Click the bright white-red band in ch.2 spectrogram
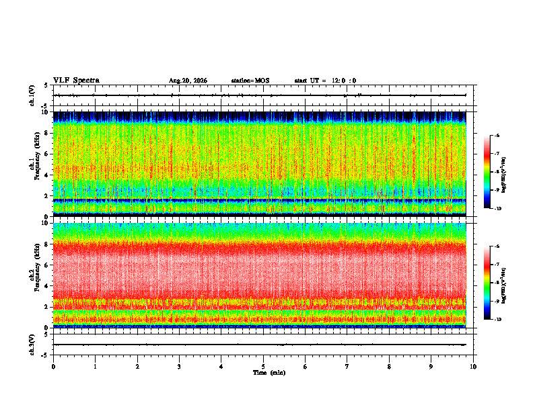The width and height of the screenshot is (533, 411). [259, 269]
